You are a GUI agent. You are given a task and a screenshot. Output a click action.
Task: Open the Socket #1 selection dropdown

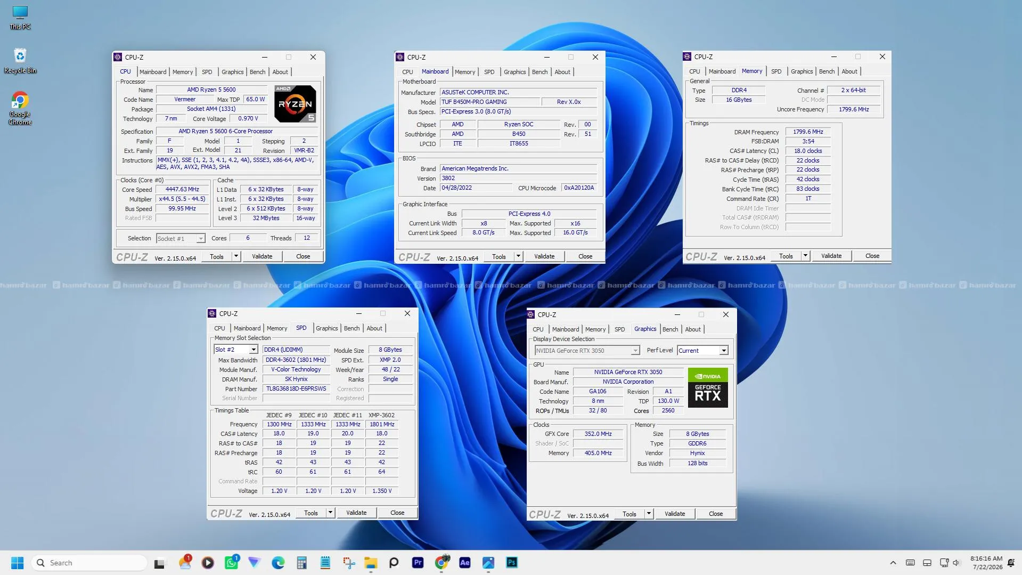(x=181, y=239)
